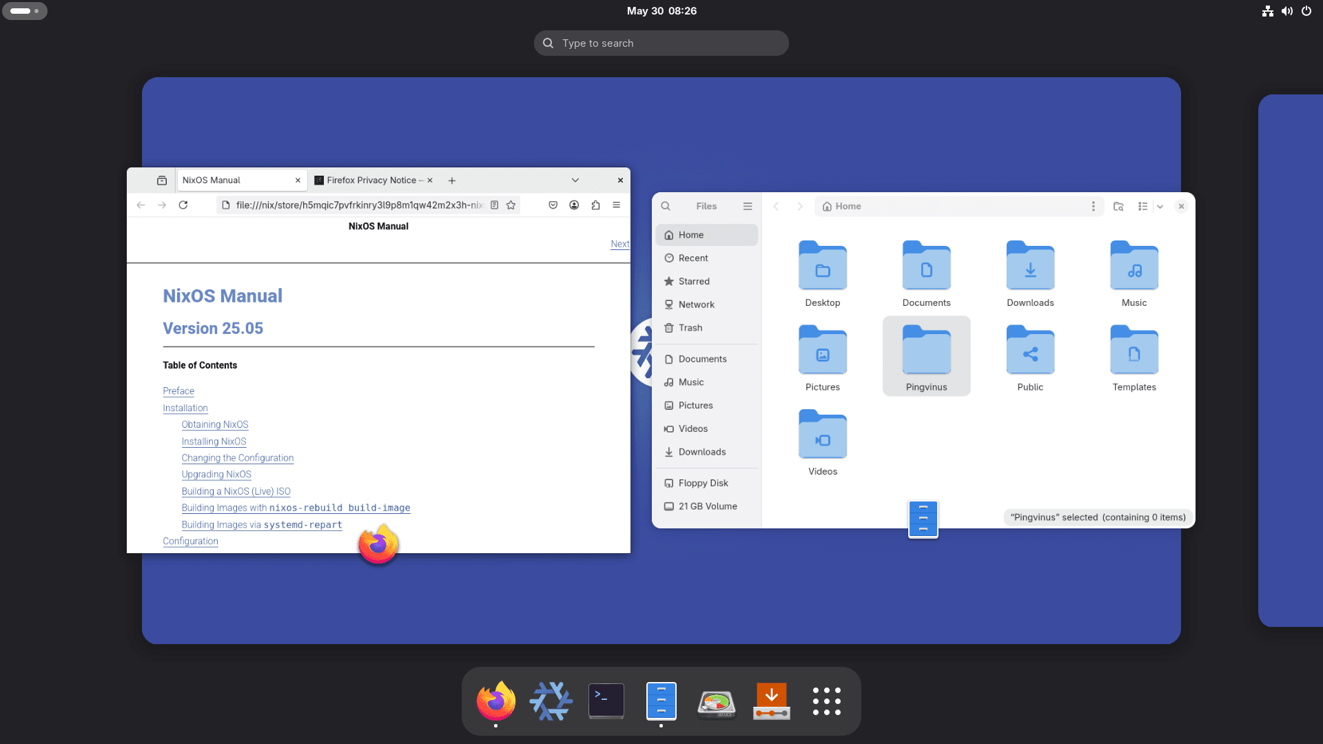Close the Firefox Privacy Notice tab

[x=429, y=180]
